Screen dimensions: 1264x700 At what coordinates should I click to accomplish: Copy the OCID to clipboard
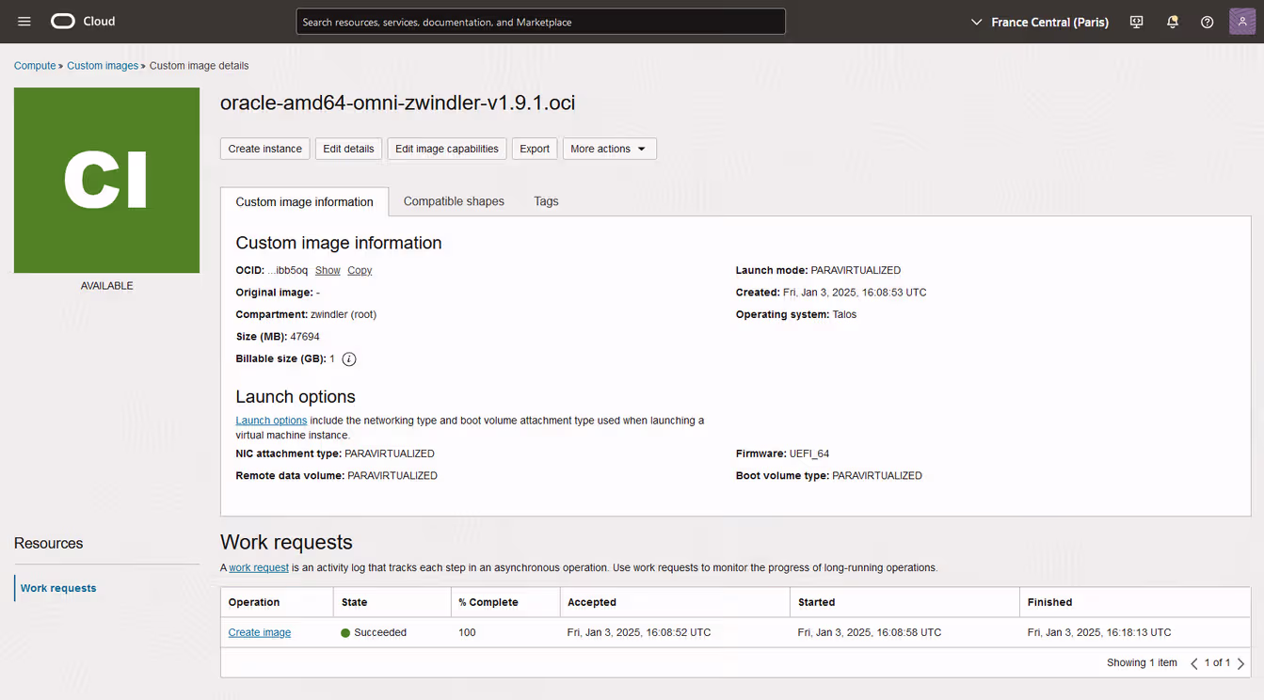360,271
